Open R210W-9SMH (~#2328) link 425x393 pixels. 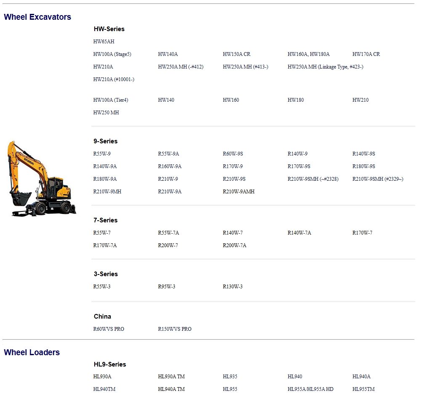click(313, 179)
